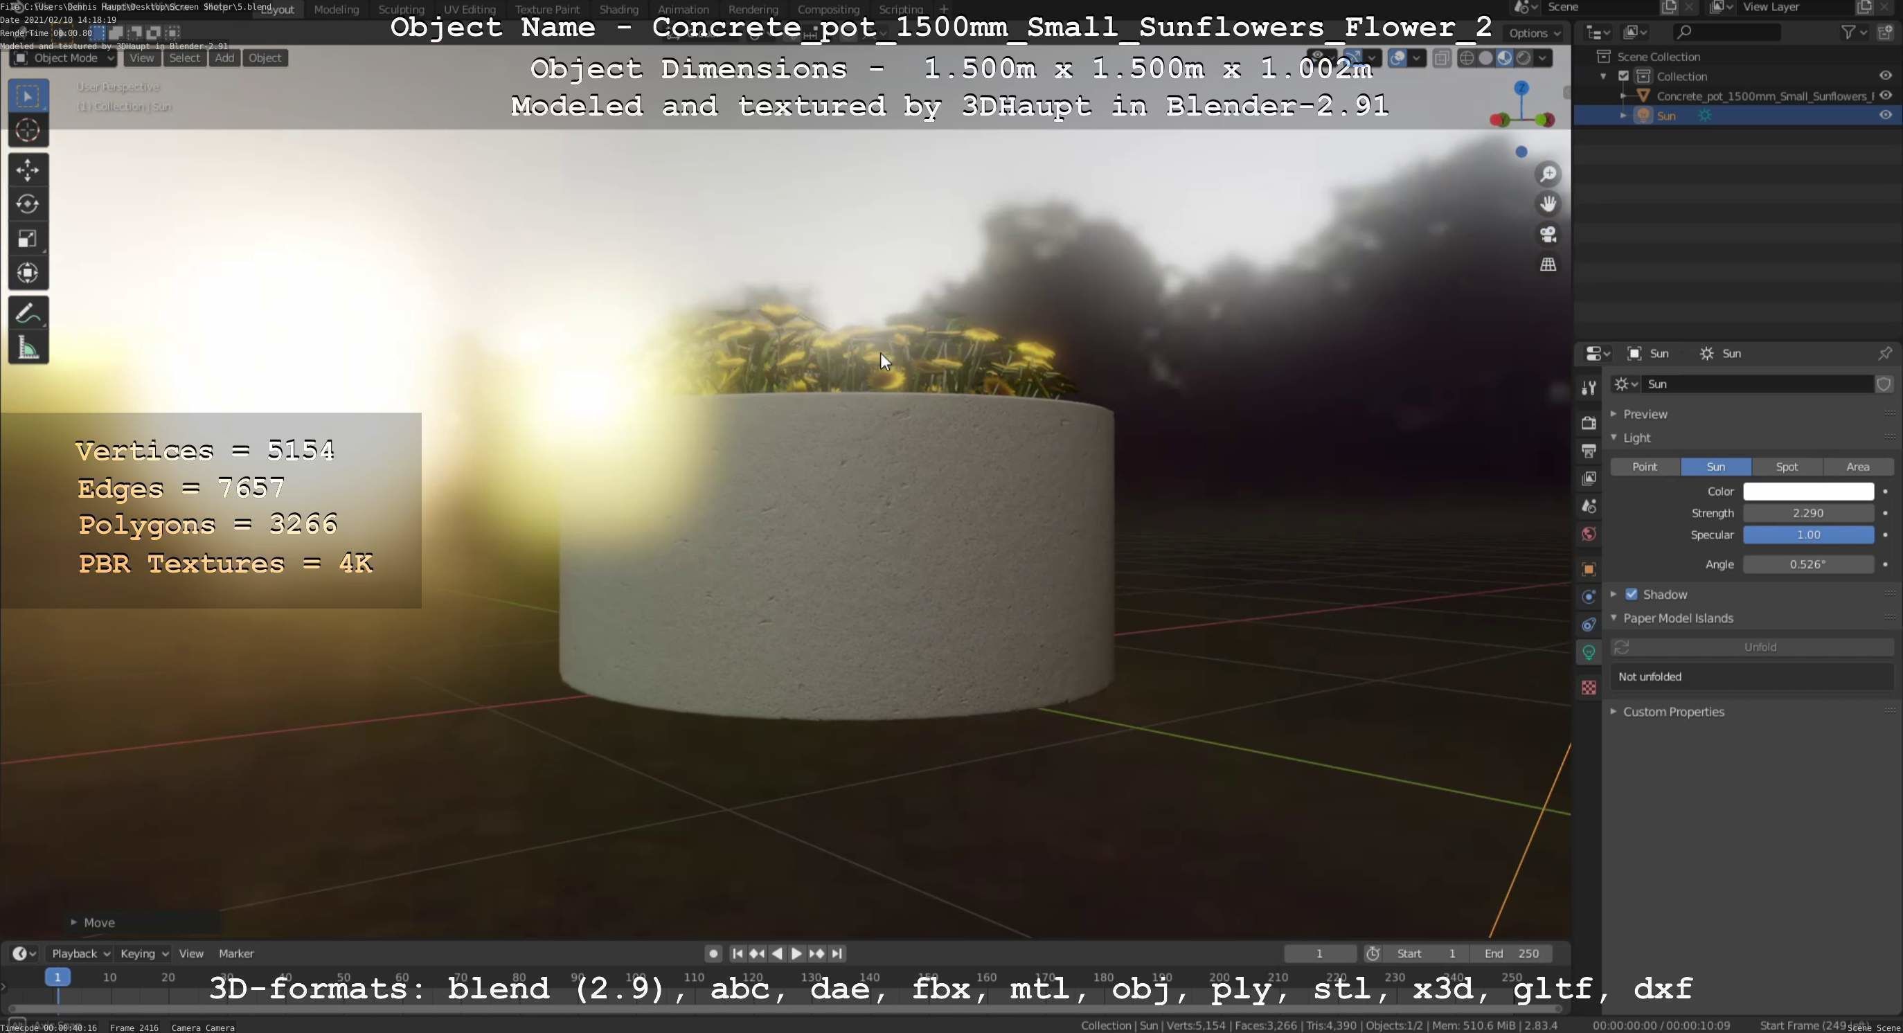The width and height of the screenshot is (1903, 1033).
Task: Collapse the Paper Model Islands panel
Action: click(x=1678, y=618)
